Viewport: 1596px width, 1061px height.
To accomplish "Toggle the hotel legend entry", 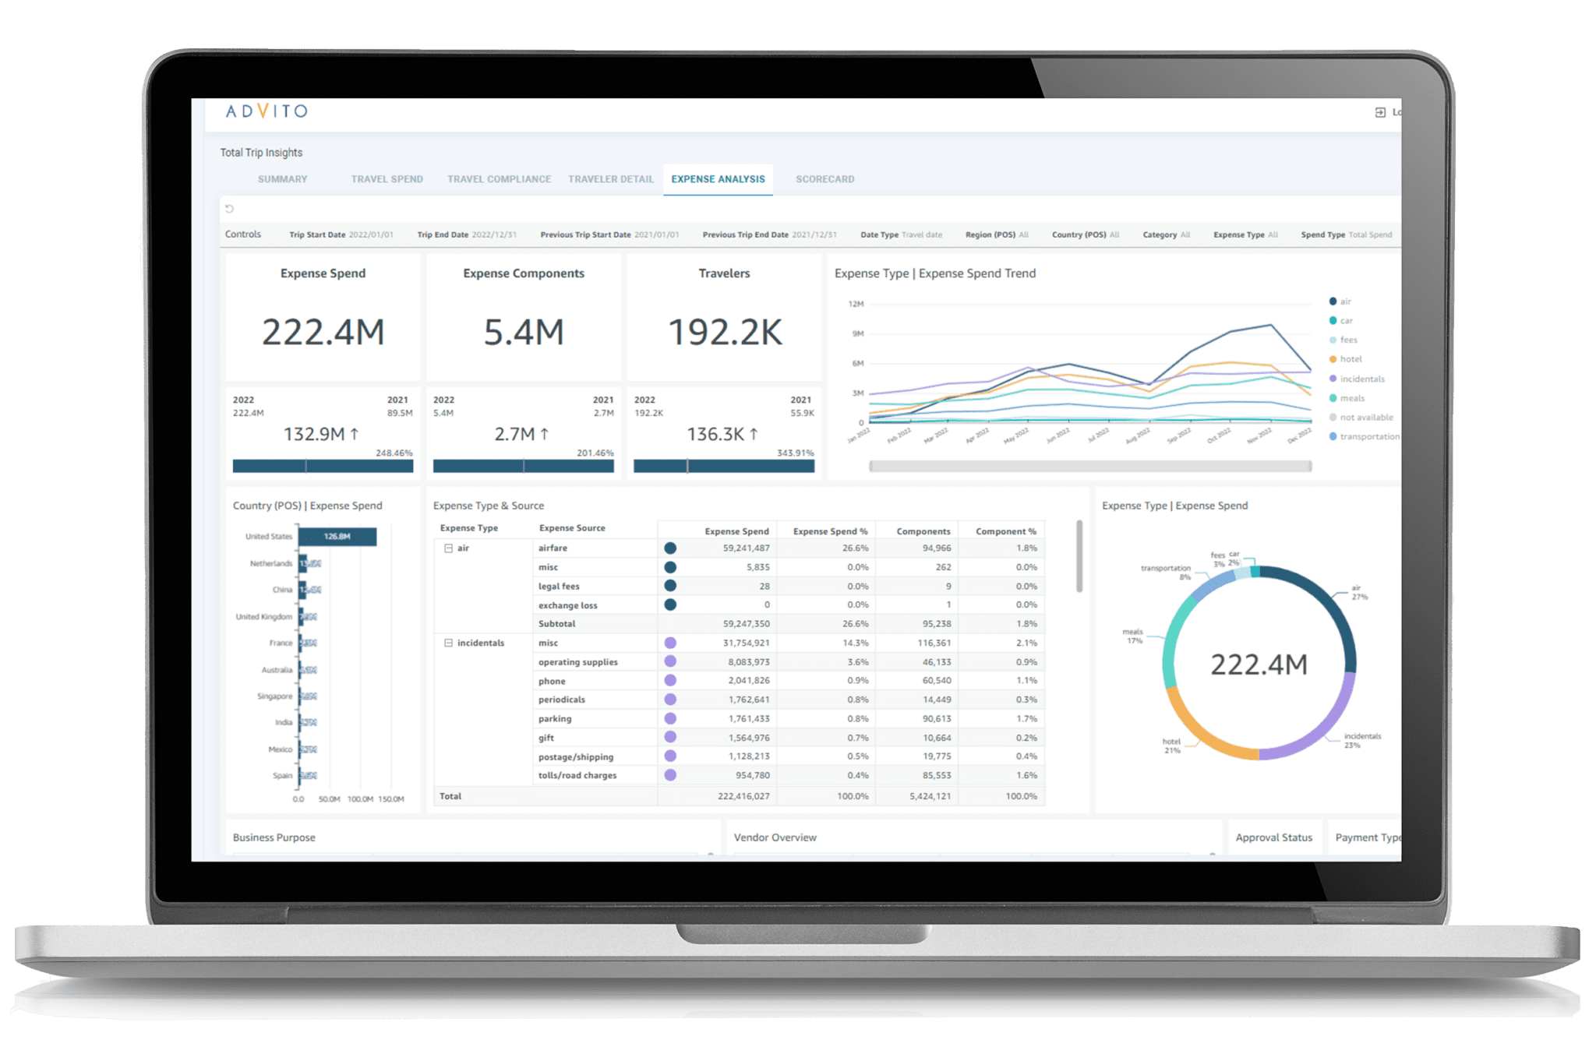I will [x=1345, y=359].
